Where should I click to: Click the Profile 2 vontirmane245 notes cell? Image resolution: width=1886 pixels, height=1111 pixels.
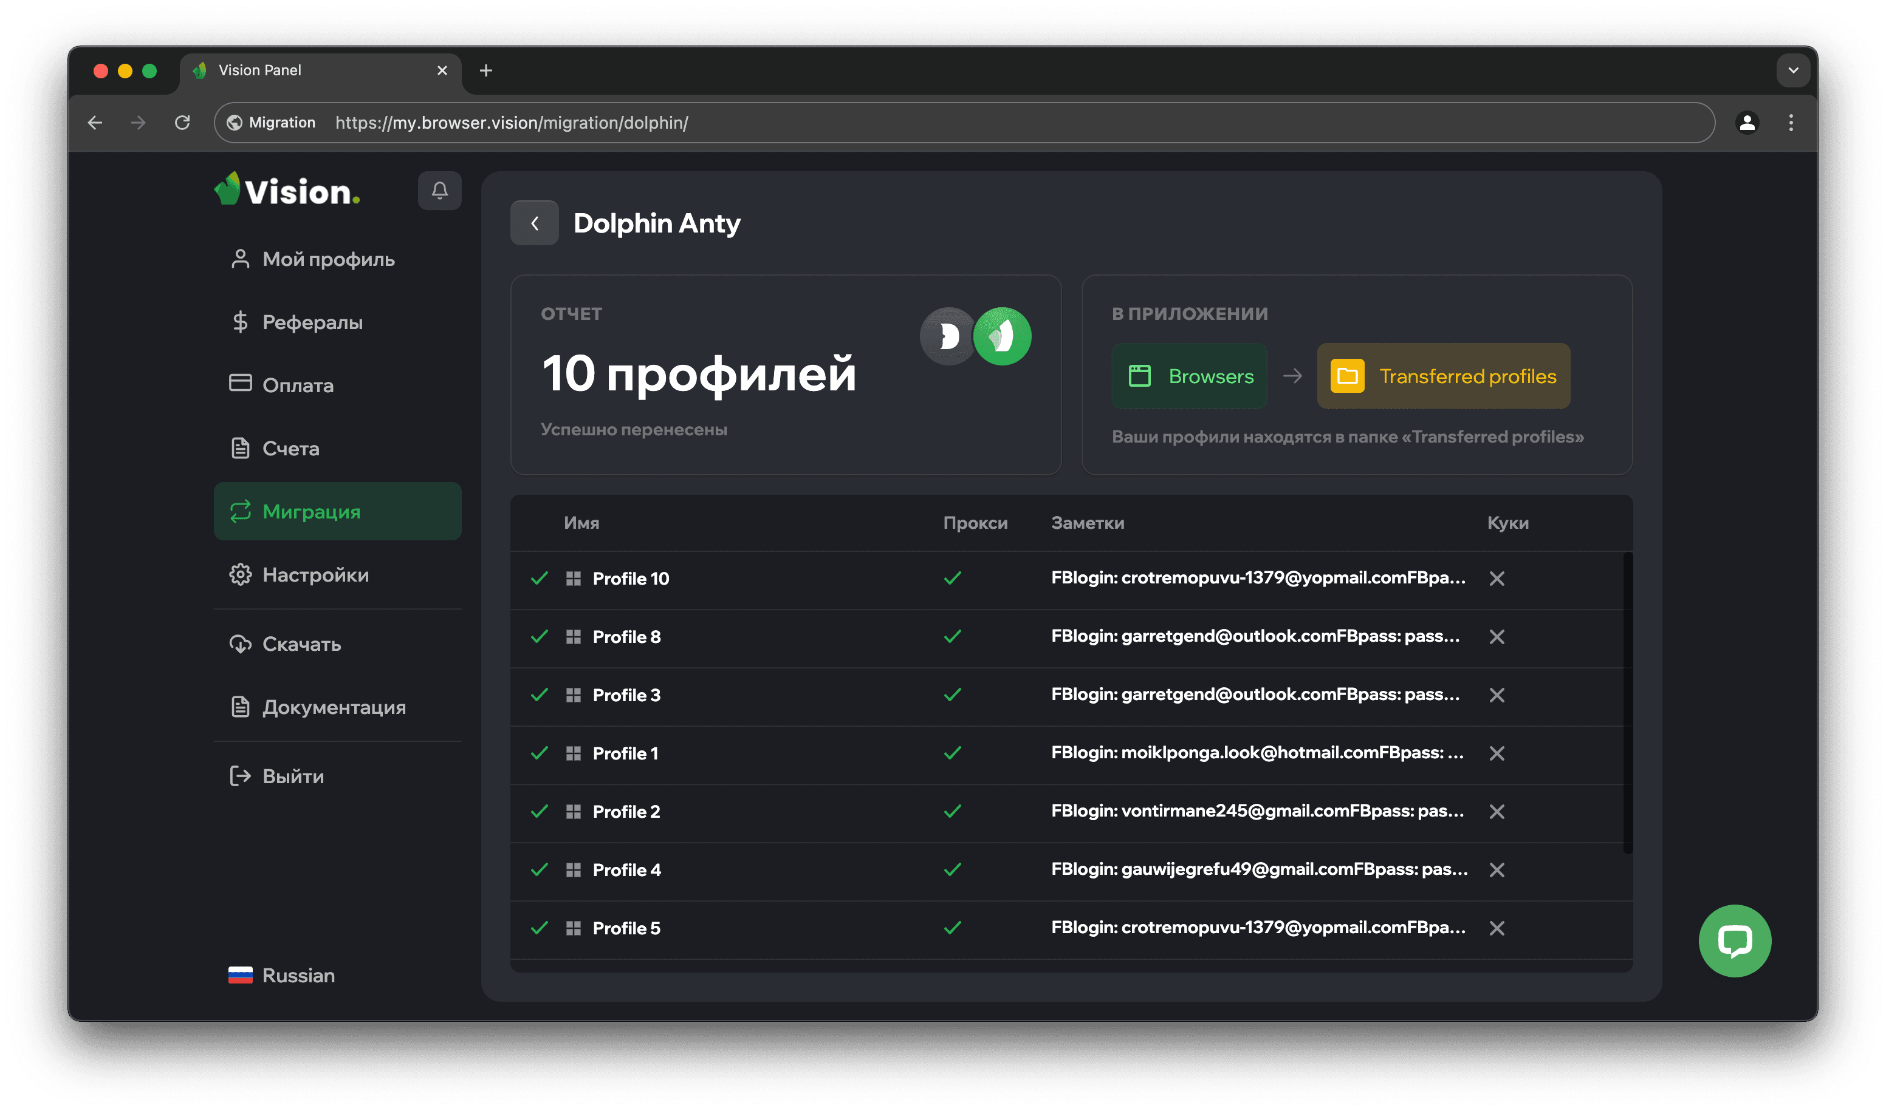[x=1257, y=811]
